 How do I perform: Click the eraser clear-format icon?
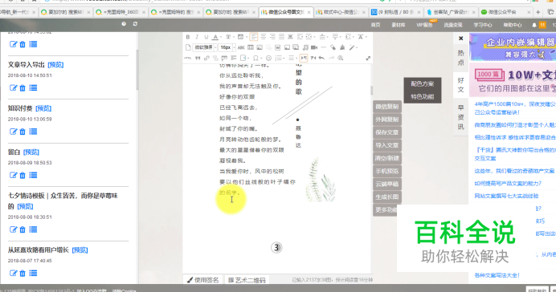333,47
